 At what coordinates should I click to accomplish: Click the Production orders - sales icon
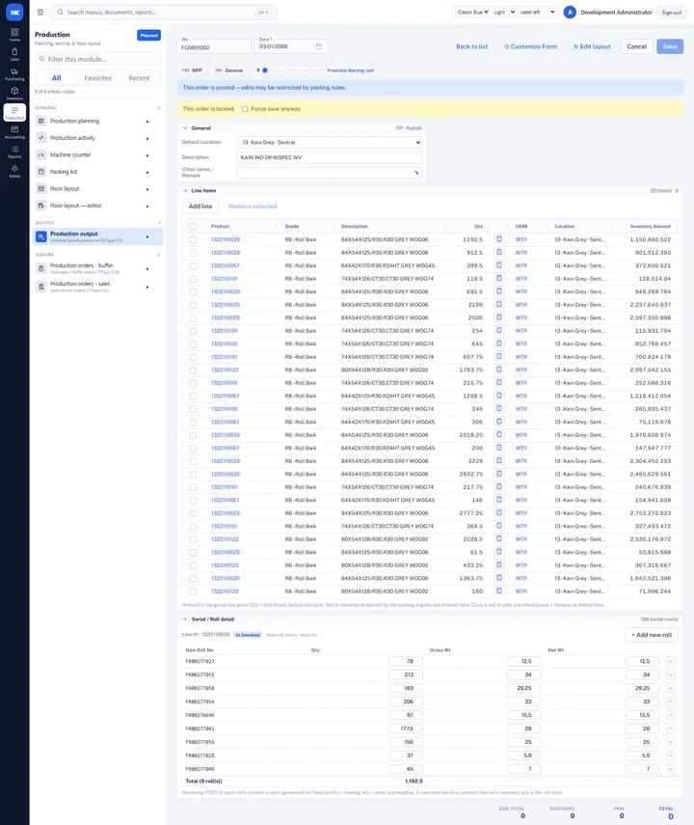click(41, 287)
